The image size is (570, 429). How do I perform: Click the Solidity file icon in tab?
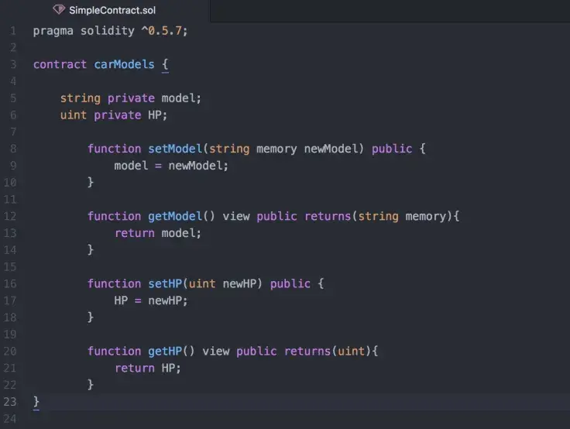[x=59, y=9]
